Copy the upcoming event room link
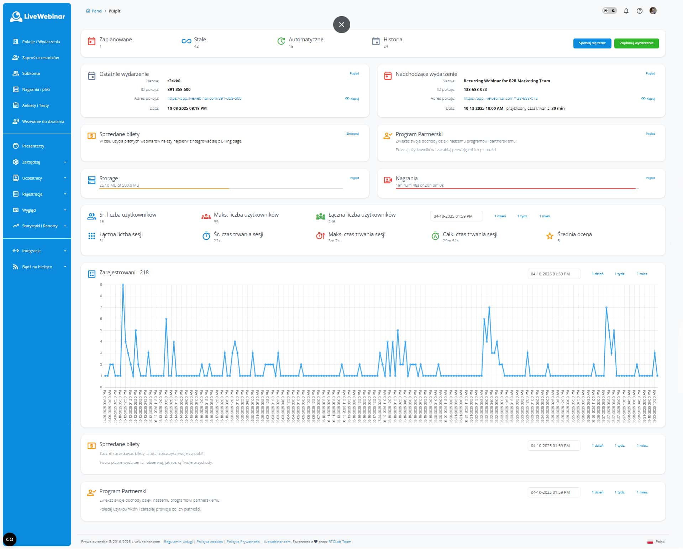Screen dimensions: 683x549 tap(648, 99)
